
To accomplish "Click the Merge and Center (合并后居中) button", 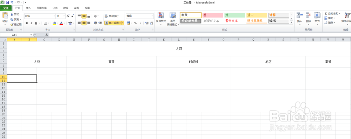I will tap(113, 23).
